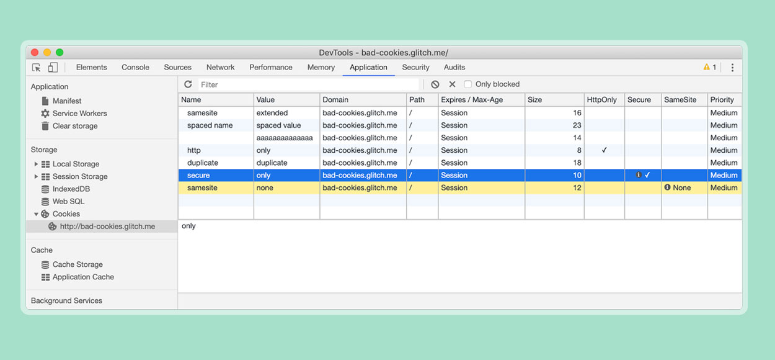Open the DevTools three-dot menu

coord(732,68)
